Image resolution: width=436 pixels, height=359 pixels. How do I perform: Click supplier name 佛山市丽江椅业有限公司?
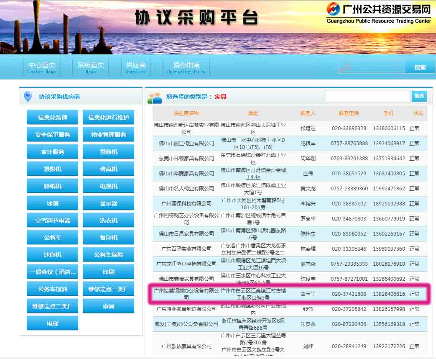(186, 144)
